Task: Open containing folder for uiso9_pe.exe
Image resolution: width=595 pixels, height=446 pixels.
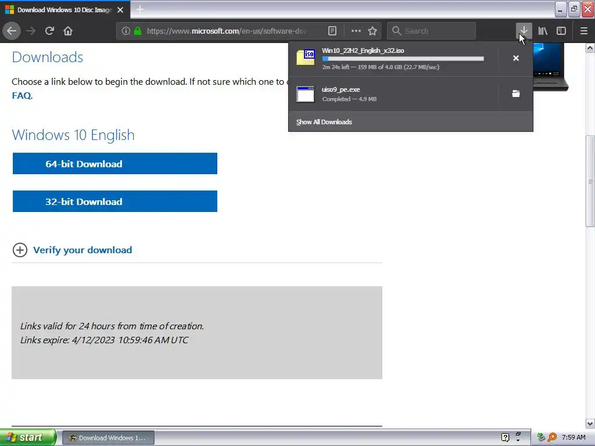Action: coord(516,93)
